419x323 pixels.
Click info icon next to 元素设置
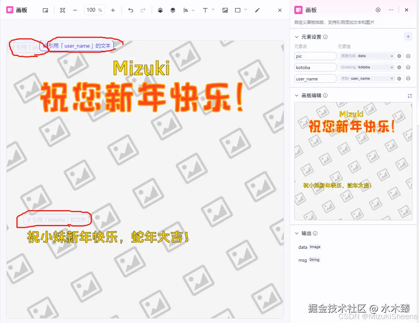325,37
